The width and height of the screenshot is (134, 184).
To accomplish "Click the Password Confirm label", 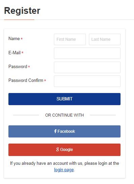I will 26,81.
